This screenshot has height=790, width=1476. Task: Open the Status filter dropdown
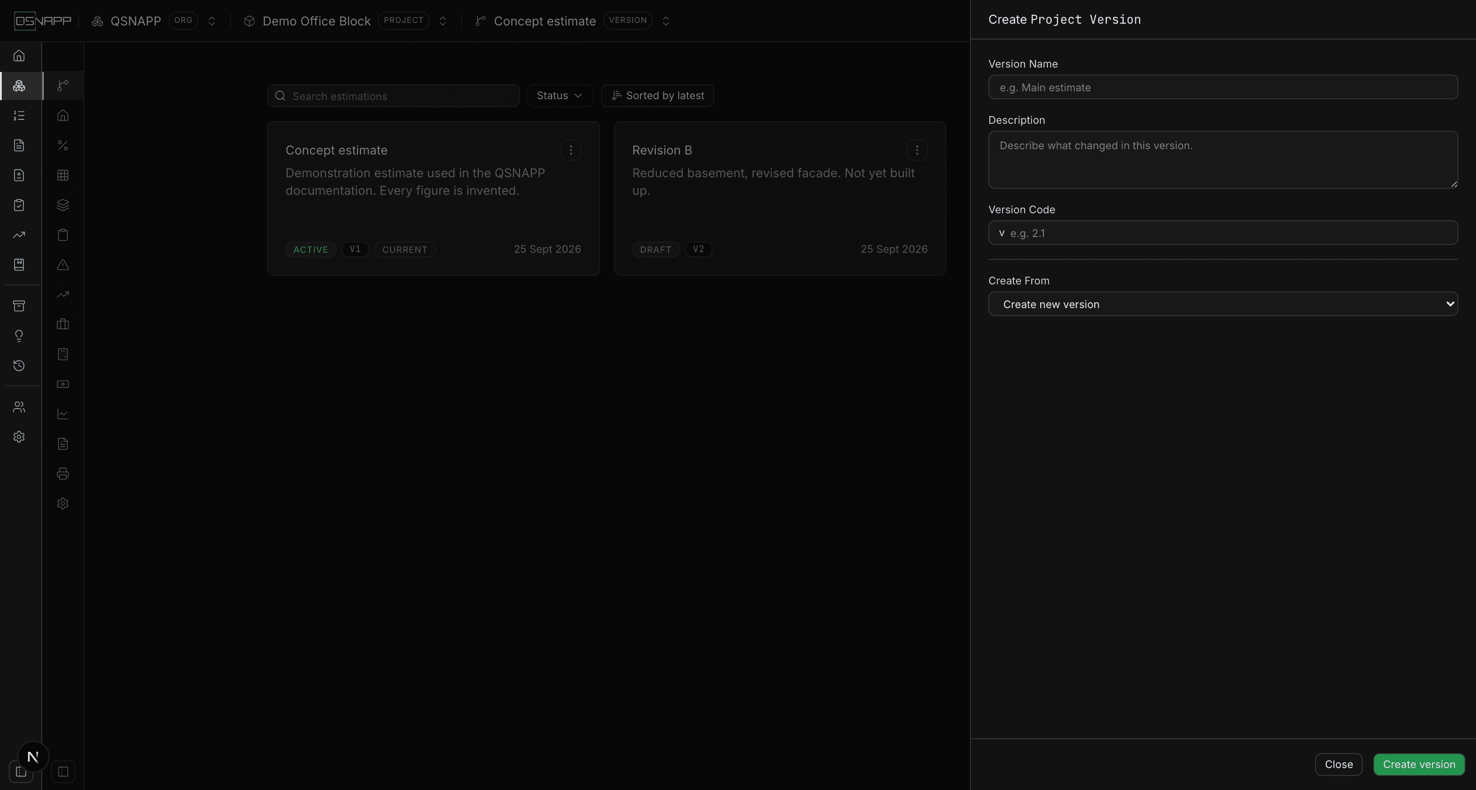[x=560, y=96]
